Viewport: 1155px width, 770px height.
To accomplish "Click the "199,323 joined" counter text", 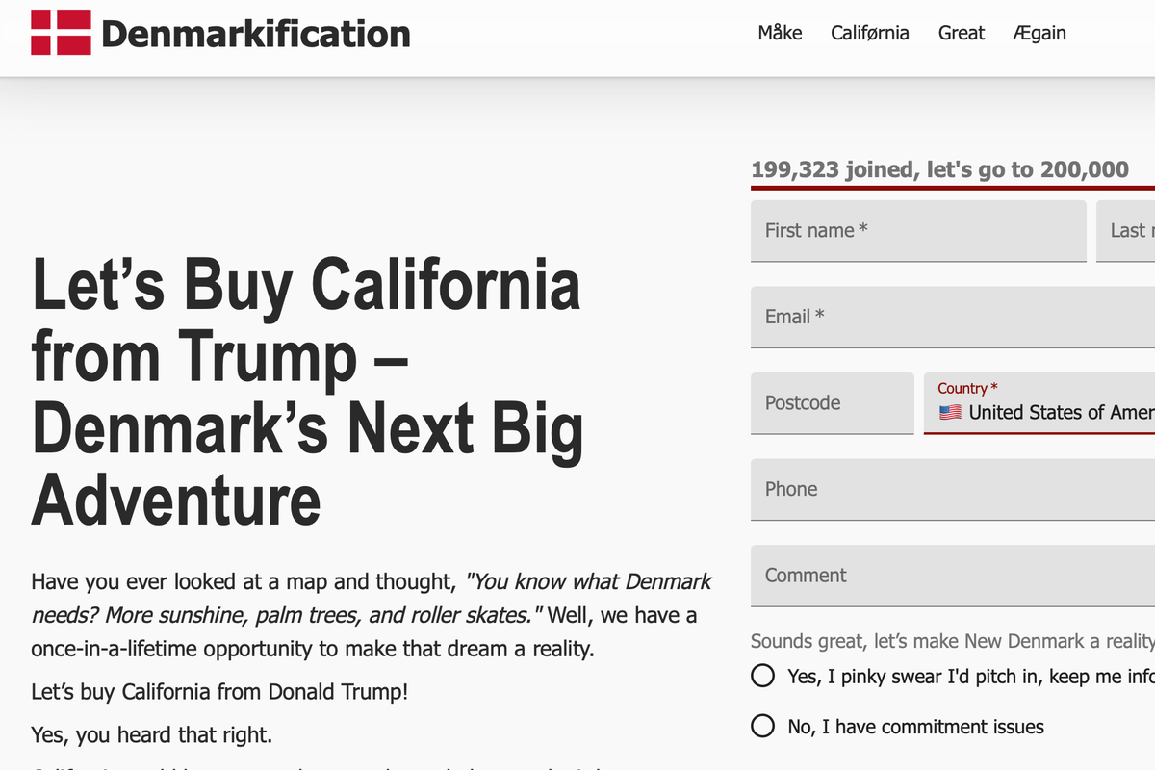I will [939, 170].
